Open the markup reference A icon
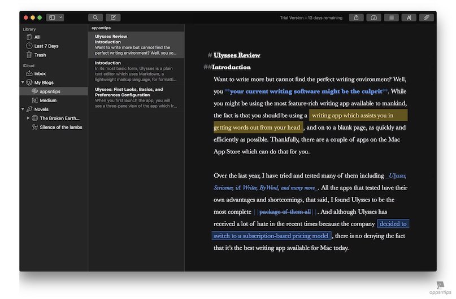 click(x=409, y=17)
